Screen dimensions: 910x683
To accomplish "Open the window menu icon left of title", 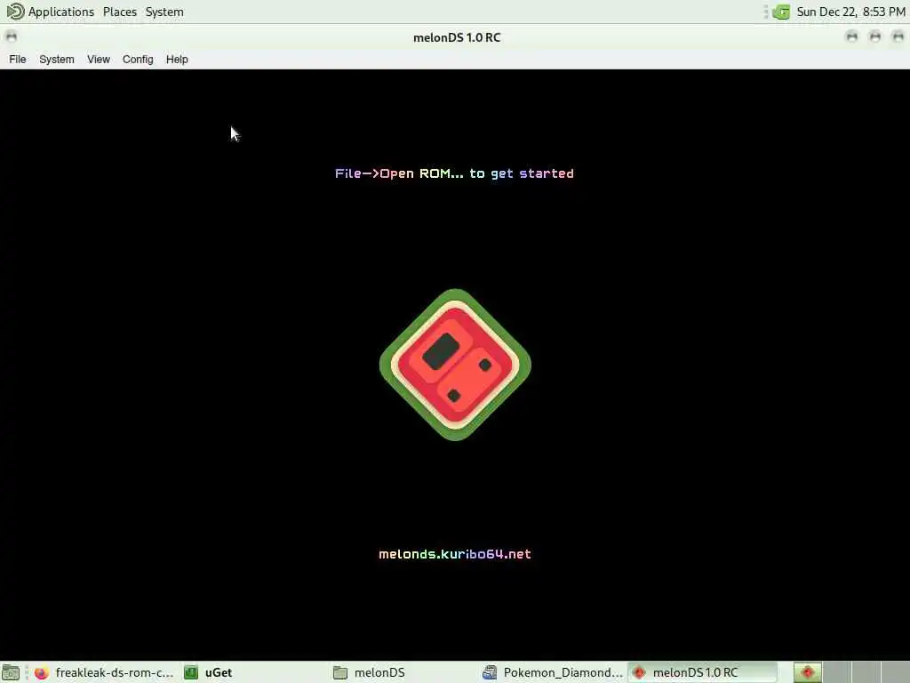I will pyautogui.click(x=11, y=37).
